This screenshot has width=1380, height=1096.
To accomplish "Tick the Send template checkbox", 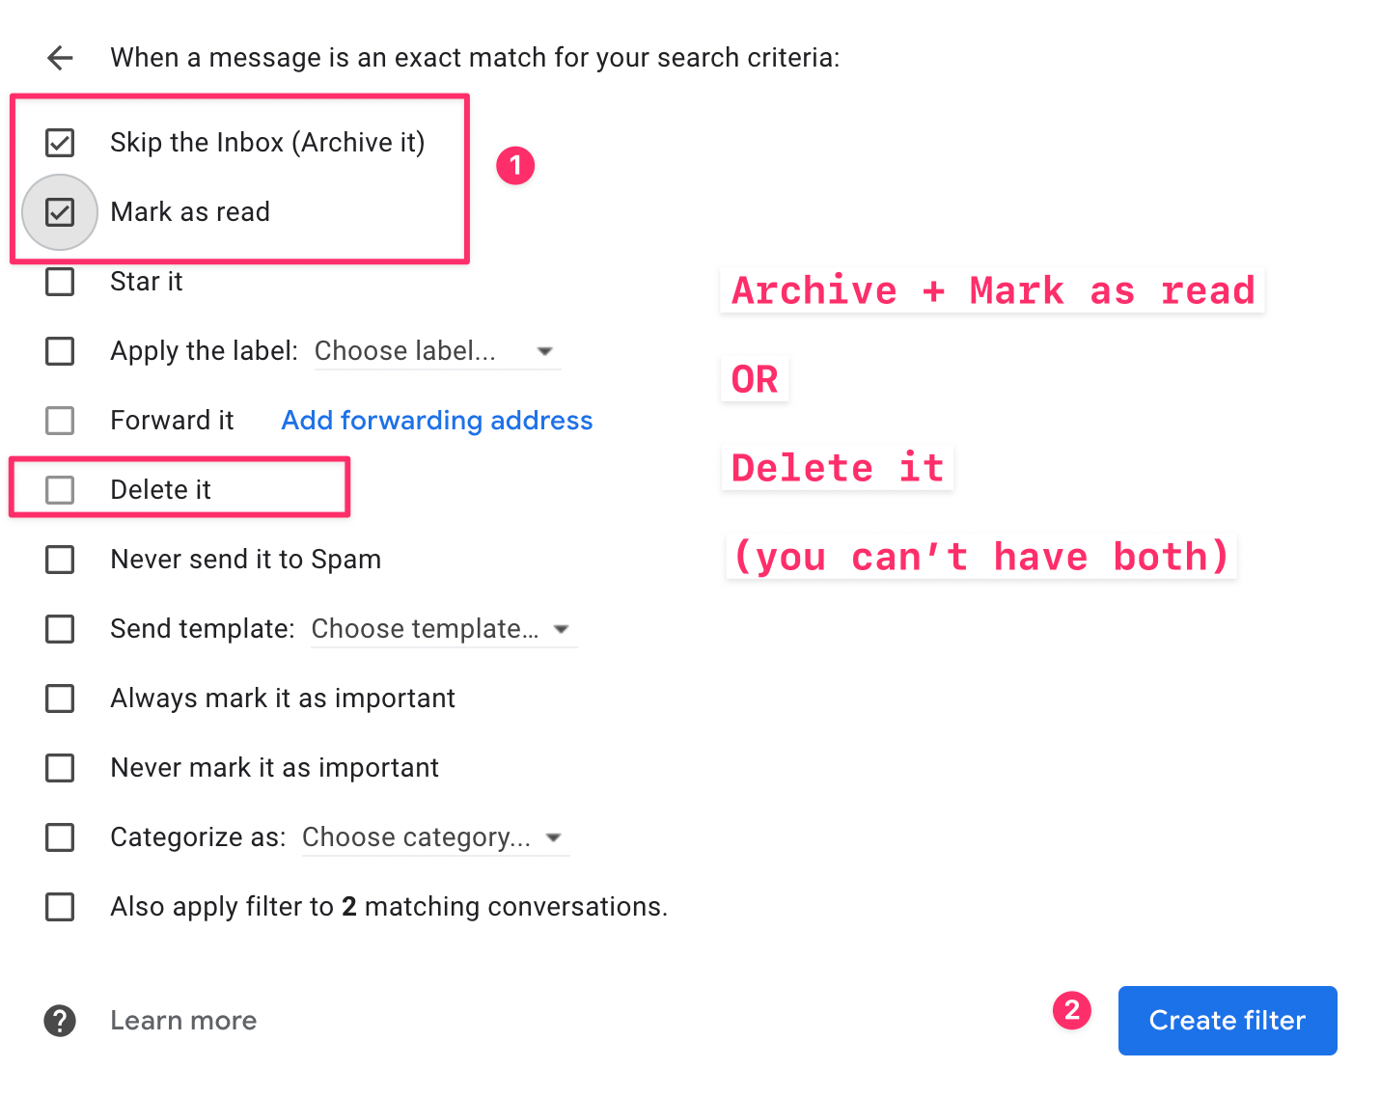I will (60, 629).
